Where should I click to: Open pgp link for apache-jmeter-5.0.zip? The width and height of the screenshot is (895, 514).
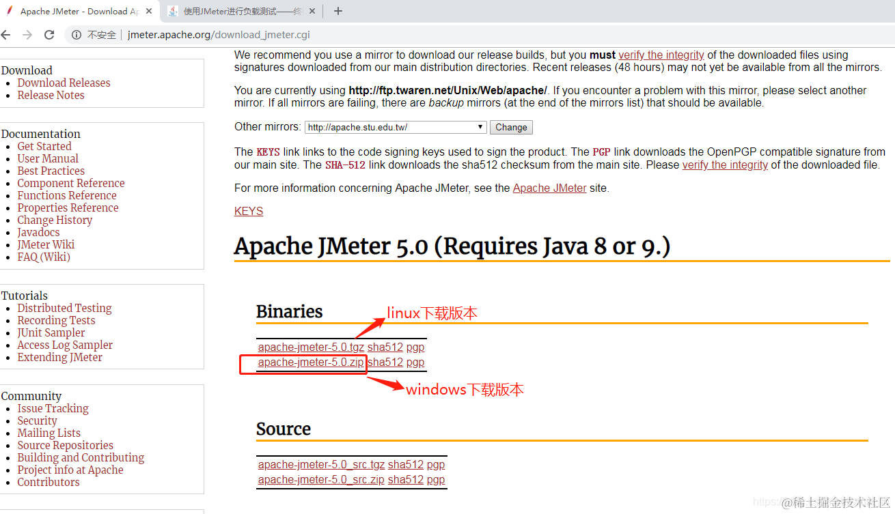point(415,362)
